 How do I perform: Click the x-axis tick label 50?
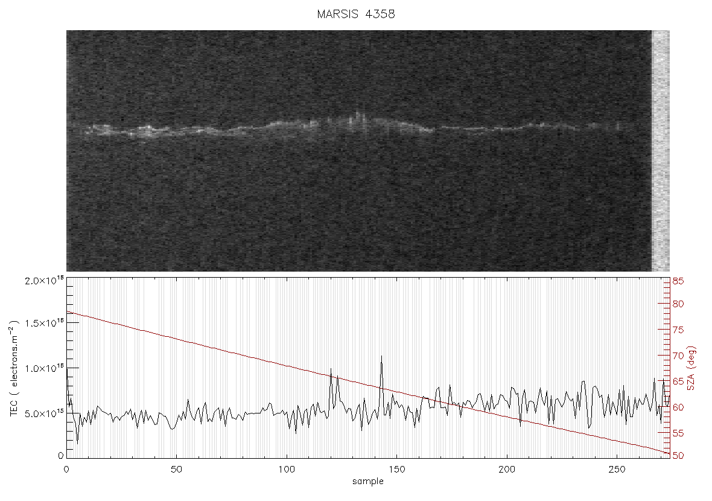pos(177,469)
